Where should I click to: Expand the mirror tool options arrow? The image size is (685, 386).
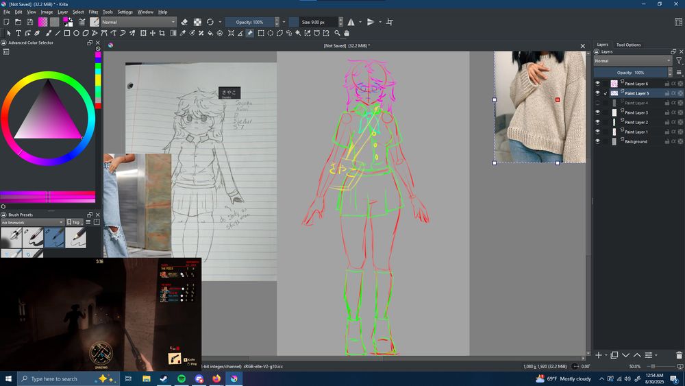tap(360, 22)
